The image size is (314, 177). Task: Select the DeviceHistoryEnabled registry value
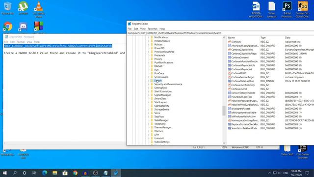coord(243,93)
